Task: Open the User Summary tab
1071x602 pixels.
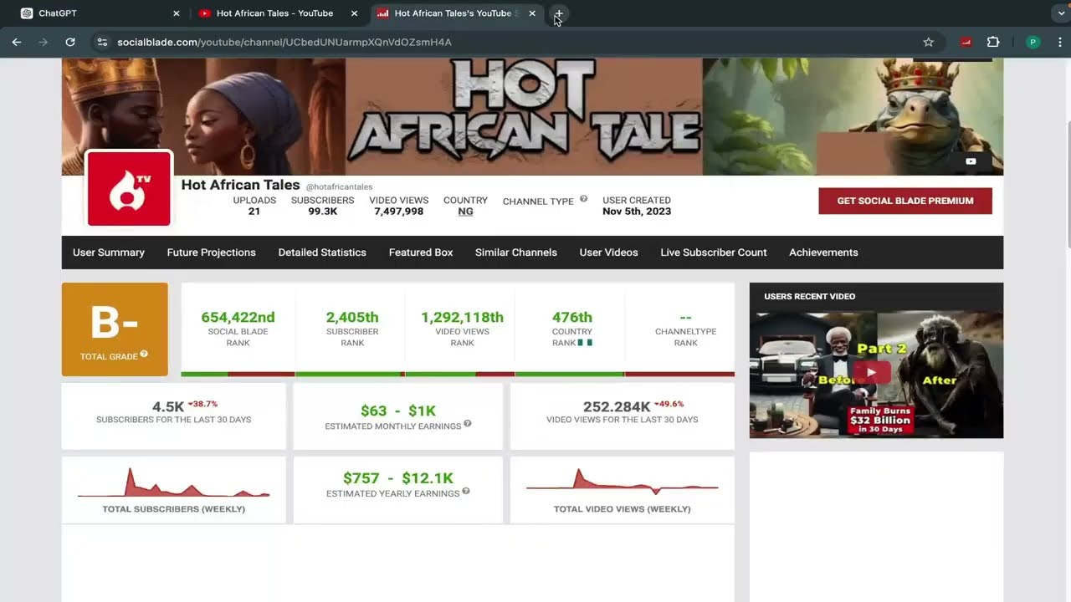Action: pos(109,253)
